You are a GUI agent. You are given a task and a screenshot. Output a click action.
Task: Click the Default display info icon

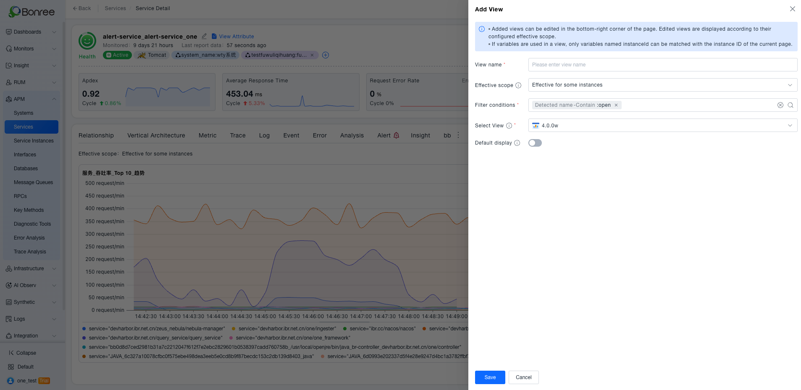tap(517, 143)
